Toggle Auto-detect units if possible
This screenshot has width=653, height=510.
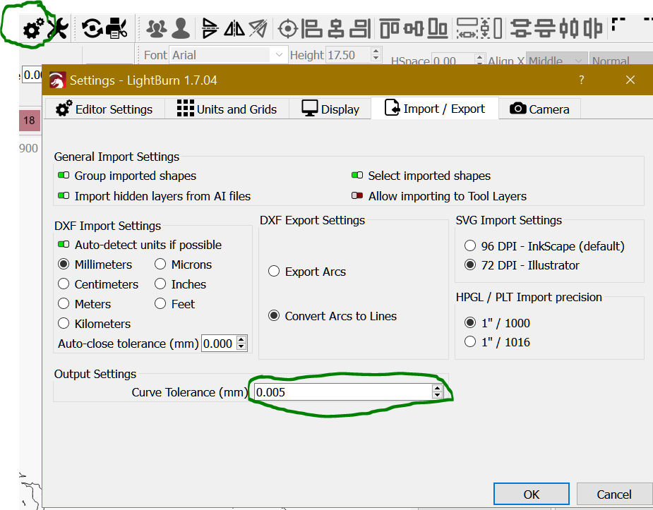tap(64, 244)
